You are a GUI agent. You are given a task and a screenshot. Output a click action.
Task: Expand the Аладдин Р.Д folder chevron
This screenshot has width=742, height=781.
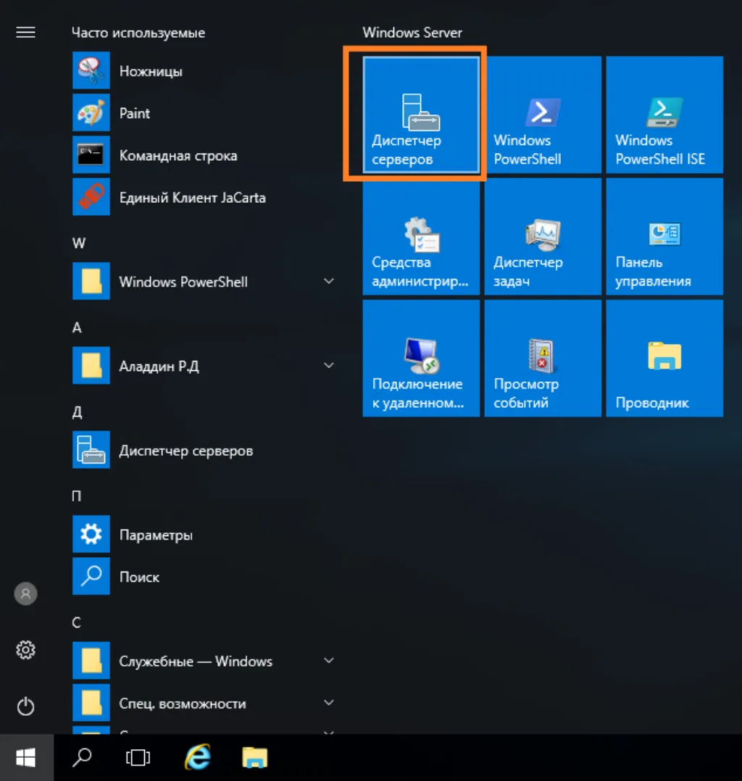(329, 366)
